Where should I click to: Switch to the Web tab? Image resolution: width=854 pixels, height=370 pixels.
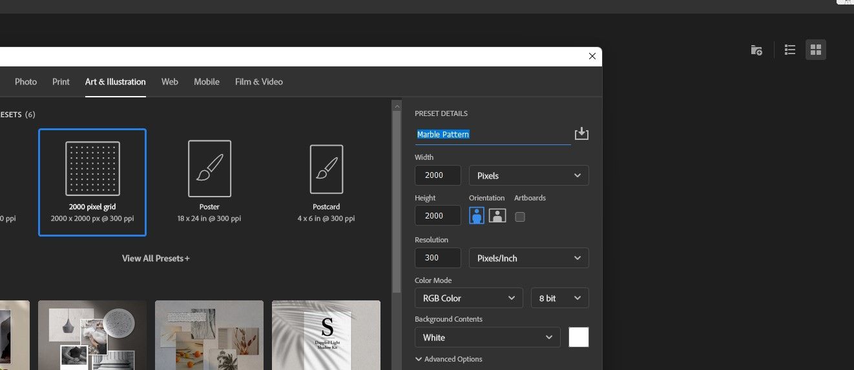(170, 82)
